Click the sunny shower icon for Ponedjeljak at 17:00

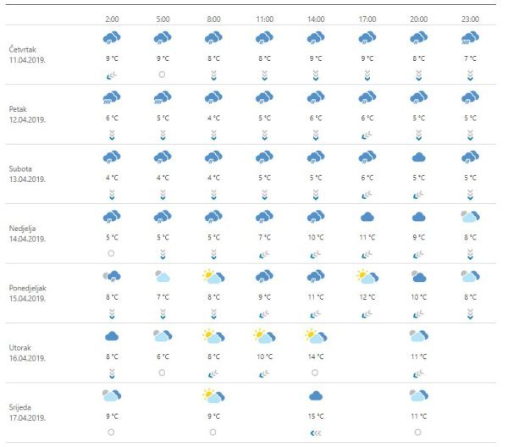tap(367, 276)
